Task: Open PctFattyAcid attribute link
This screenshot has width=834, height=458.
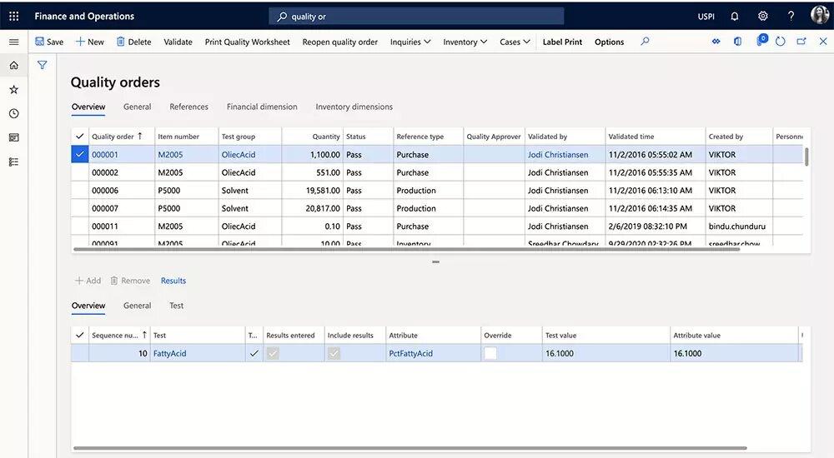Action: pos(410,353)
